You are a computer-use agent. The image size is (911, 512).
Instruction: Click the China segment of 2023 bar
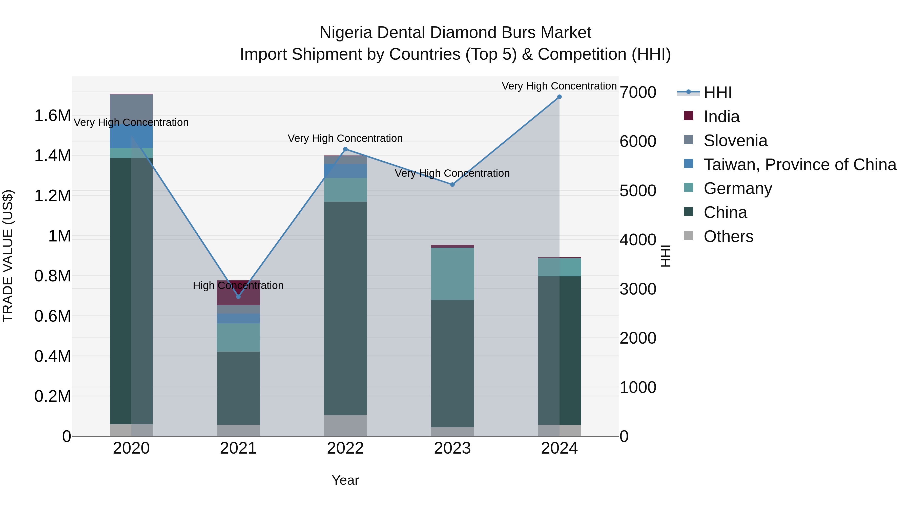tap(452, 364)
